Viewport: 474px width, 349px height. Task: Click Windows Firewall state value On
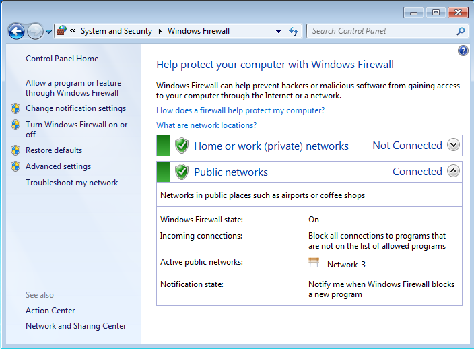[314, 220]
